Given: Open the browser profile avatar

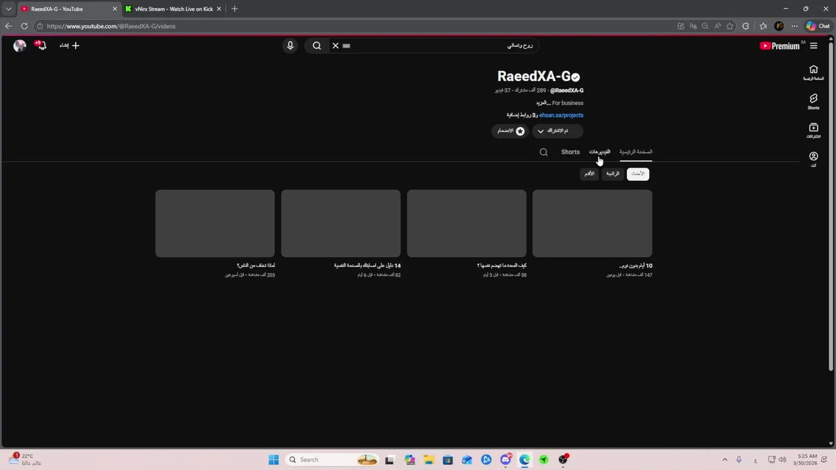Looking at the screenshot, I should click(779, 26).
